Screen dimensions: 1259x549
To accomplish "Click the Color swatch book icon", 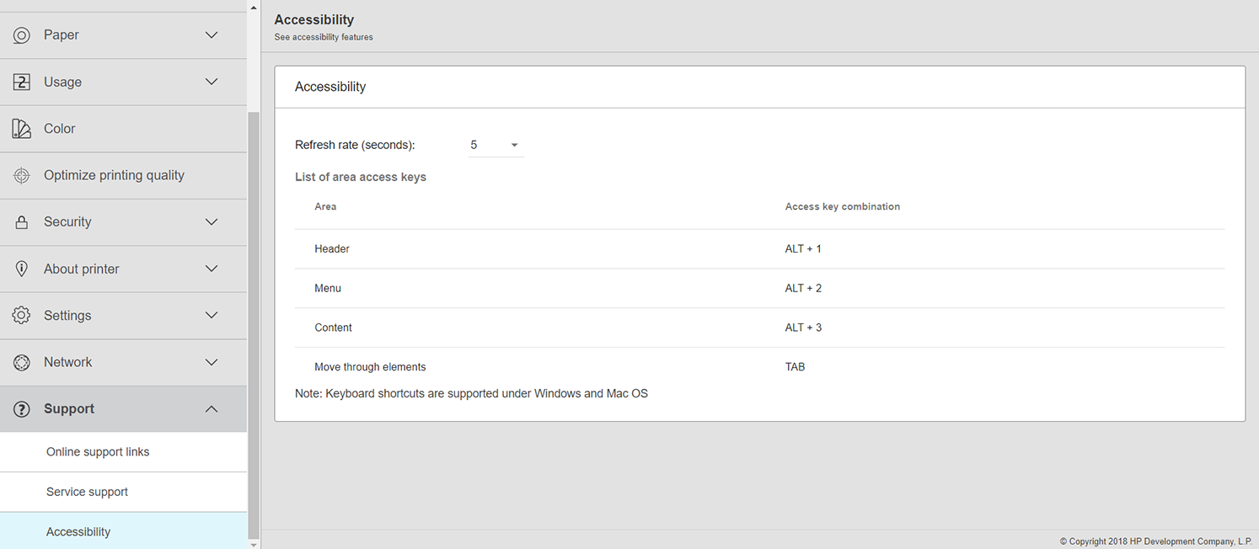I will [21, 129].
